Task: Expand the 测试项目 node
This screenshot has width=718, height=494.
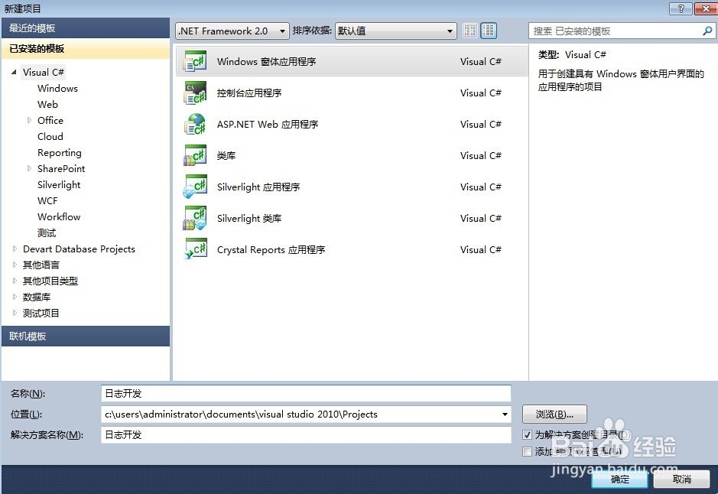Action: point(15,313)
